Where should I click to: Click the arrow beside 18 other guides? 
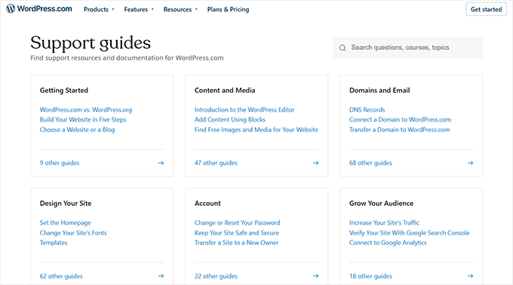coord(470,276)
